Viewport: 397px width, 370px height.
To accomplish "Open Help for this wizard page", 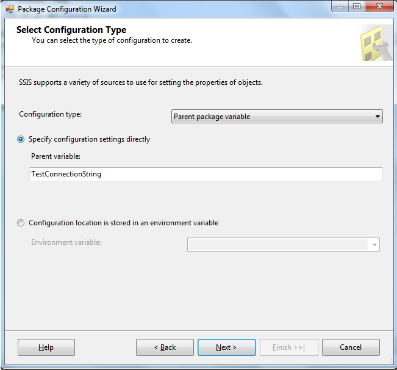I will click(x=46, y=347).
